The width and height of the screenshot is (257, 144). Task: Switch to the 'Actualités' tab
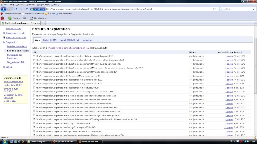pos(87,40)
